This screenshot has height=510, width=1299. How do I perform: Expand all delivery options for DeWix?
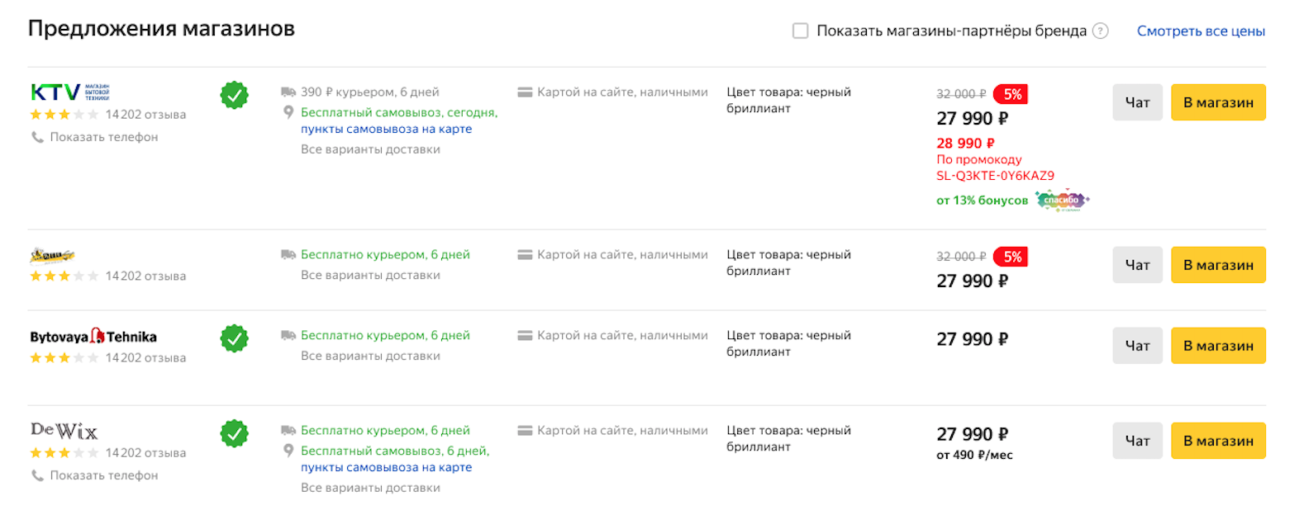[x=370, y=488]
